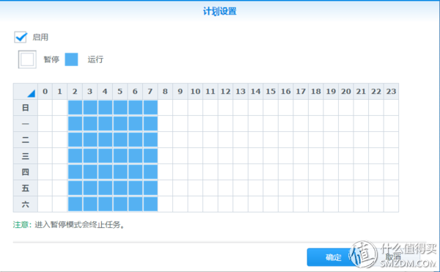Image resolution: width=440 pixels, height=272 pixels.
Task: Toggle Thursday 12 o'clock empty cell
Action: (226, 172)
